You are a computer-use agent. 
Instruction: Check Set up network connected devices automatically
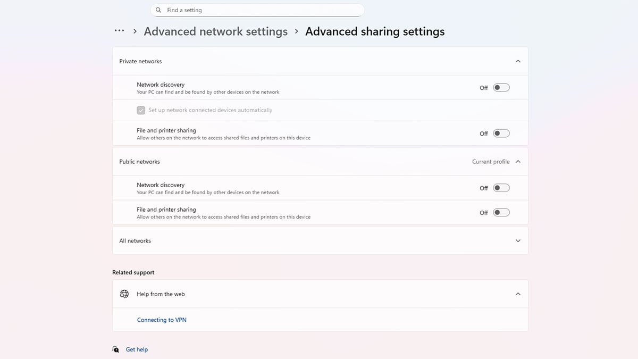[x=141, y=111]
